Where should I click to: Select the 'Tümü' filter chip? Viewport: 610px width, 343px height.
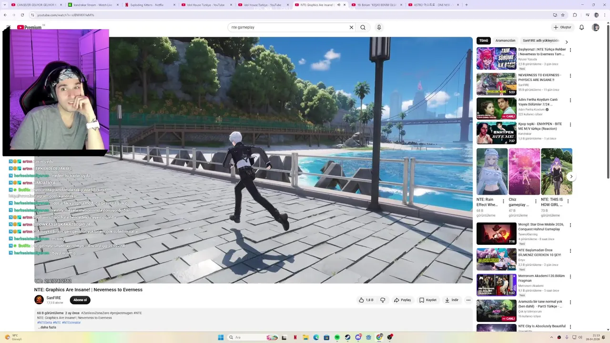[x=484, y=41]
